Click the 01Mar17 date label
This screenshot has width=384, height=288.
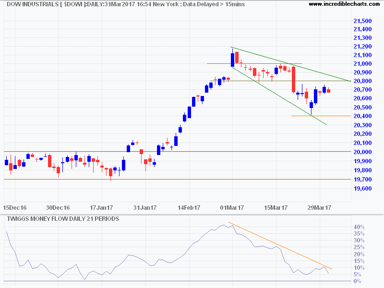tap(232, 208)
